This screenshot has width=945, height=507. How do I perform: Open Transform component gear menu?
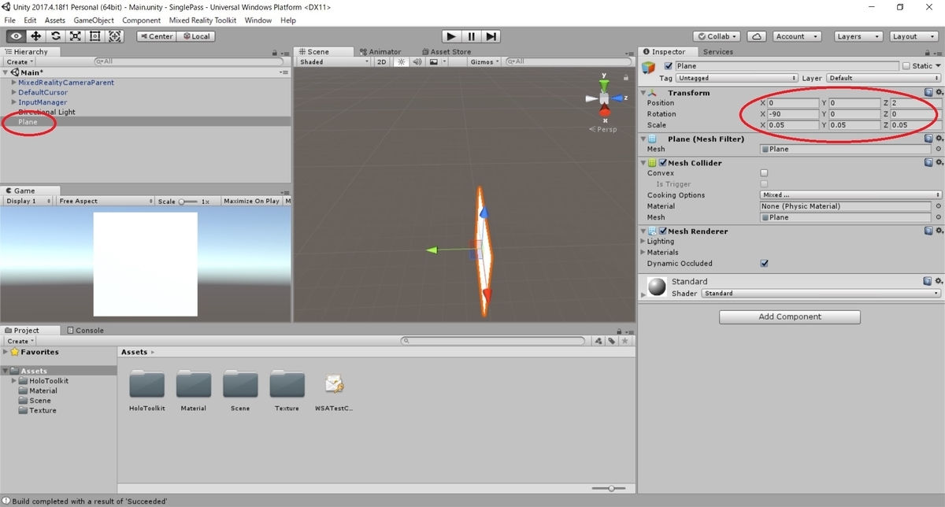(x=938, y=92)
